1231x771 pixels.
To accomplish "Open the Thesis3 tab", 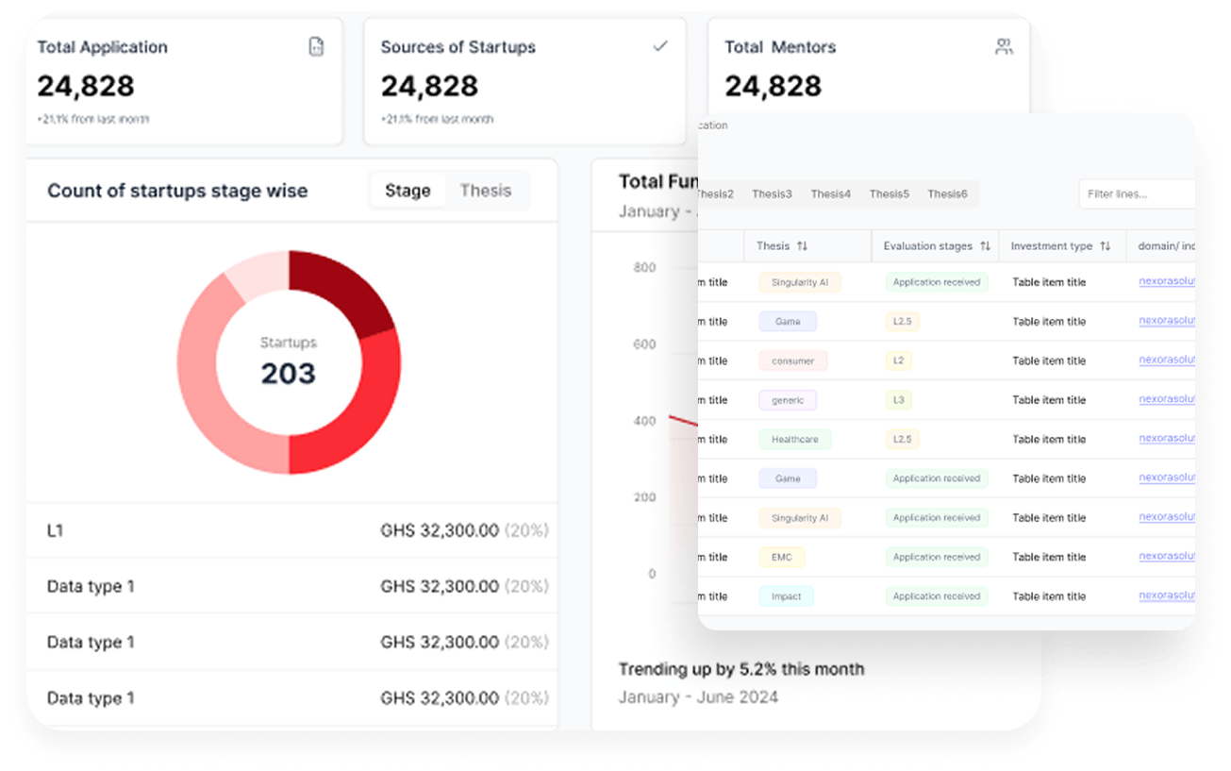I will click(772, 193).
